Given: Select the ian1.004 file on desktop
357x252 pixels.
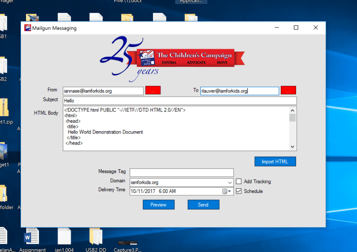Looking at the screenshot, I should [x=65, y=237].
